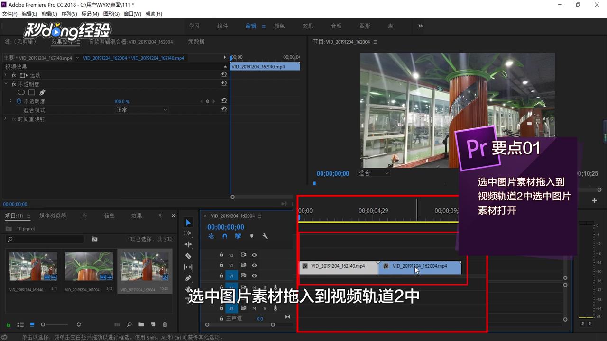The height and width of the screenshot is (341, 607).
Task: Show hidden project panel tabs chevron
Action: (x=174, y=216)
